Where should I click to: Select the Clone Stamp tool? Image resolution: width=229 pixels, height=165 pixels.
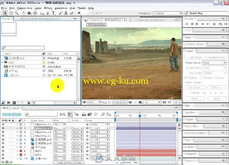(66, 13)
